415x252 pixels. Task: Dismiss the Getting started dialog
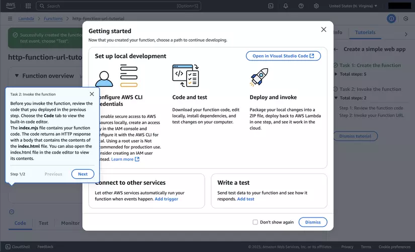313,222
